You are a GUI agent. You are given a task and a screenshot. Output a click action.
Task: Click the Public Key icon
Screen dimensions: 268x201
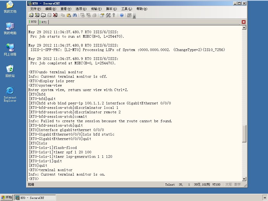pos(114,15)
